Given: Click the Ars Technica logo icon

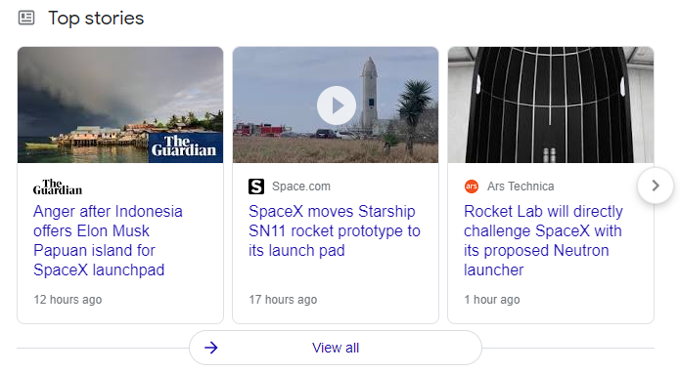Looking at the screenshot, I should point(472,186).
